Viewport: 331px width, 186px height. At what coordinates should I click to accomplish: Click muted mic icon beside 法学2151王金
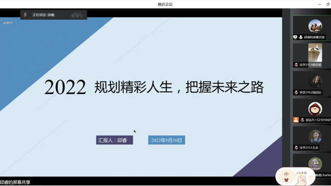296,147
